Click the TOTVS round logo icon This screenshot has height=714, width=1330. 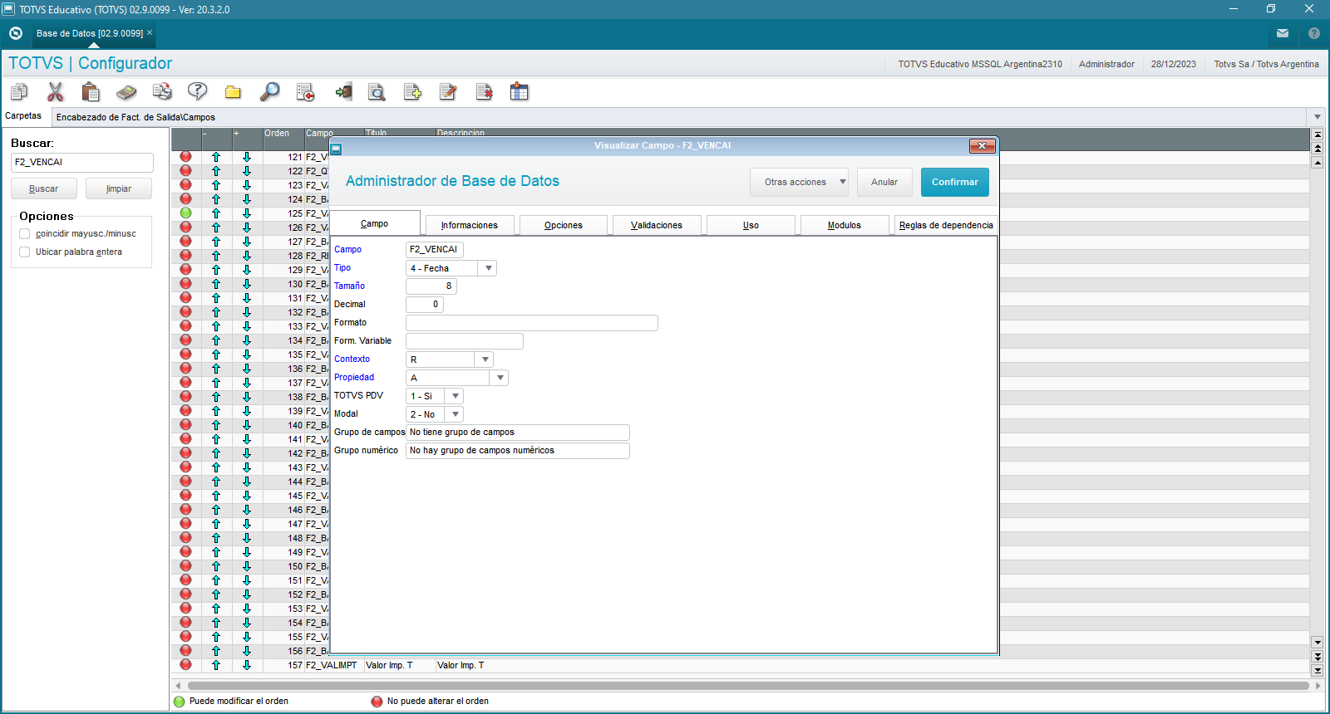click(16, 33)
